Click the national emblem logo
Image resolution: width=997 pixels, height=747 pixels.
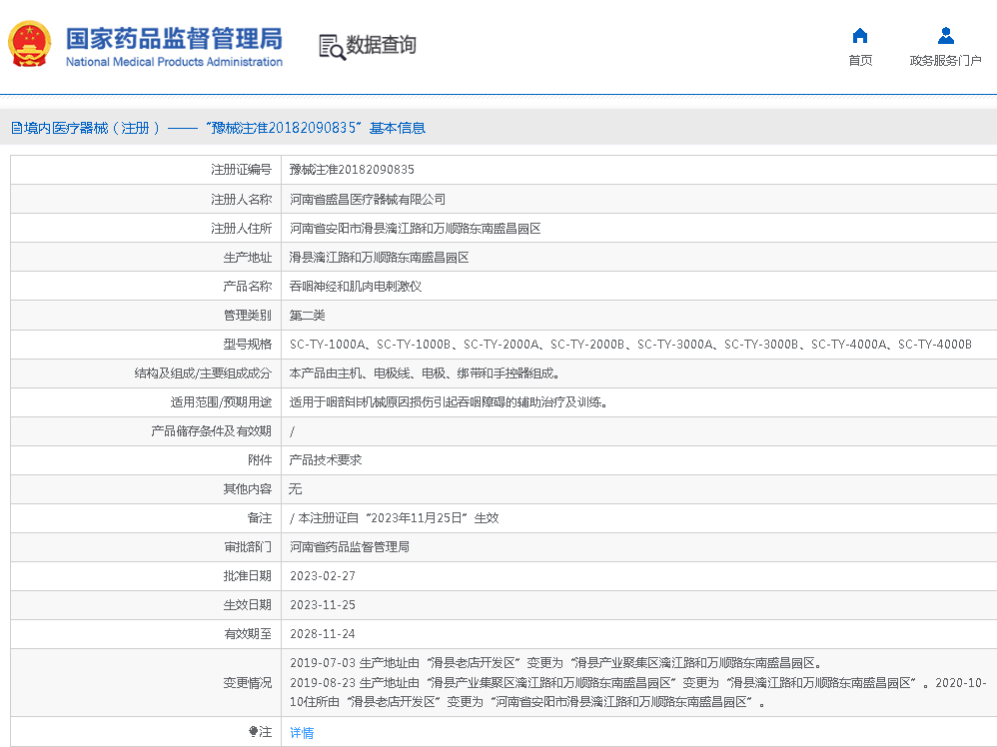[32, 45]
